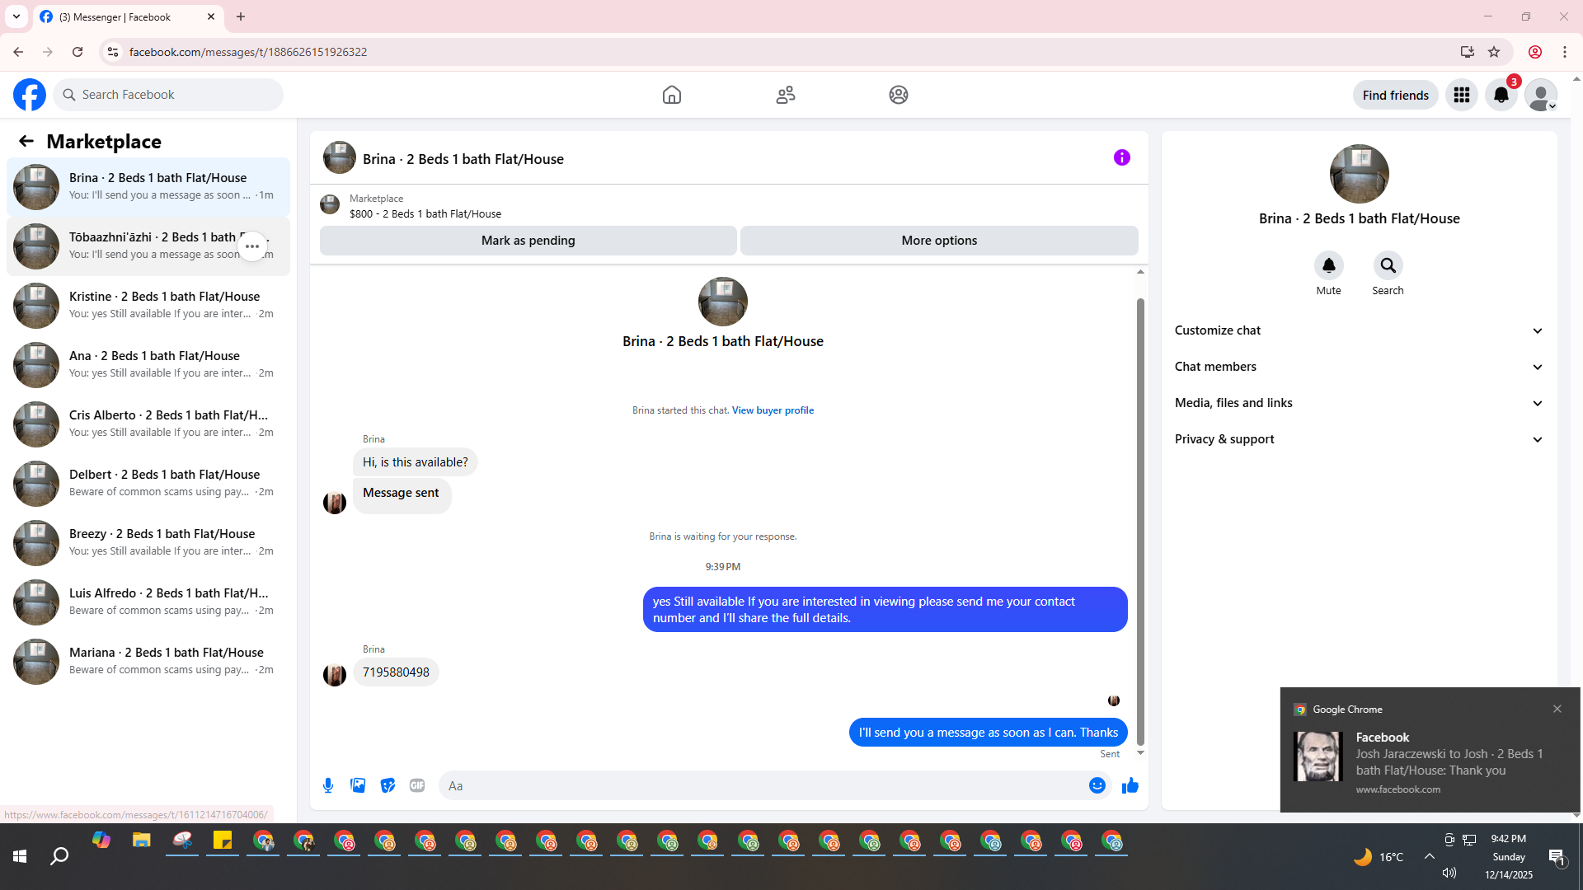Mute the conversation with the bell icon

1328,265
